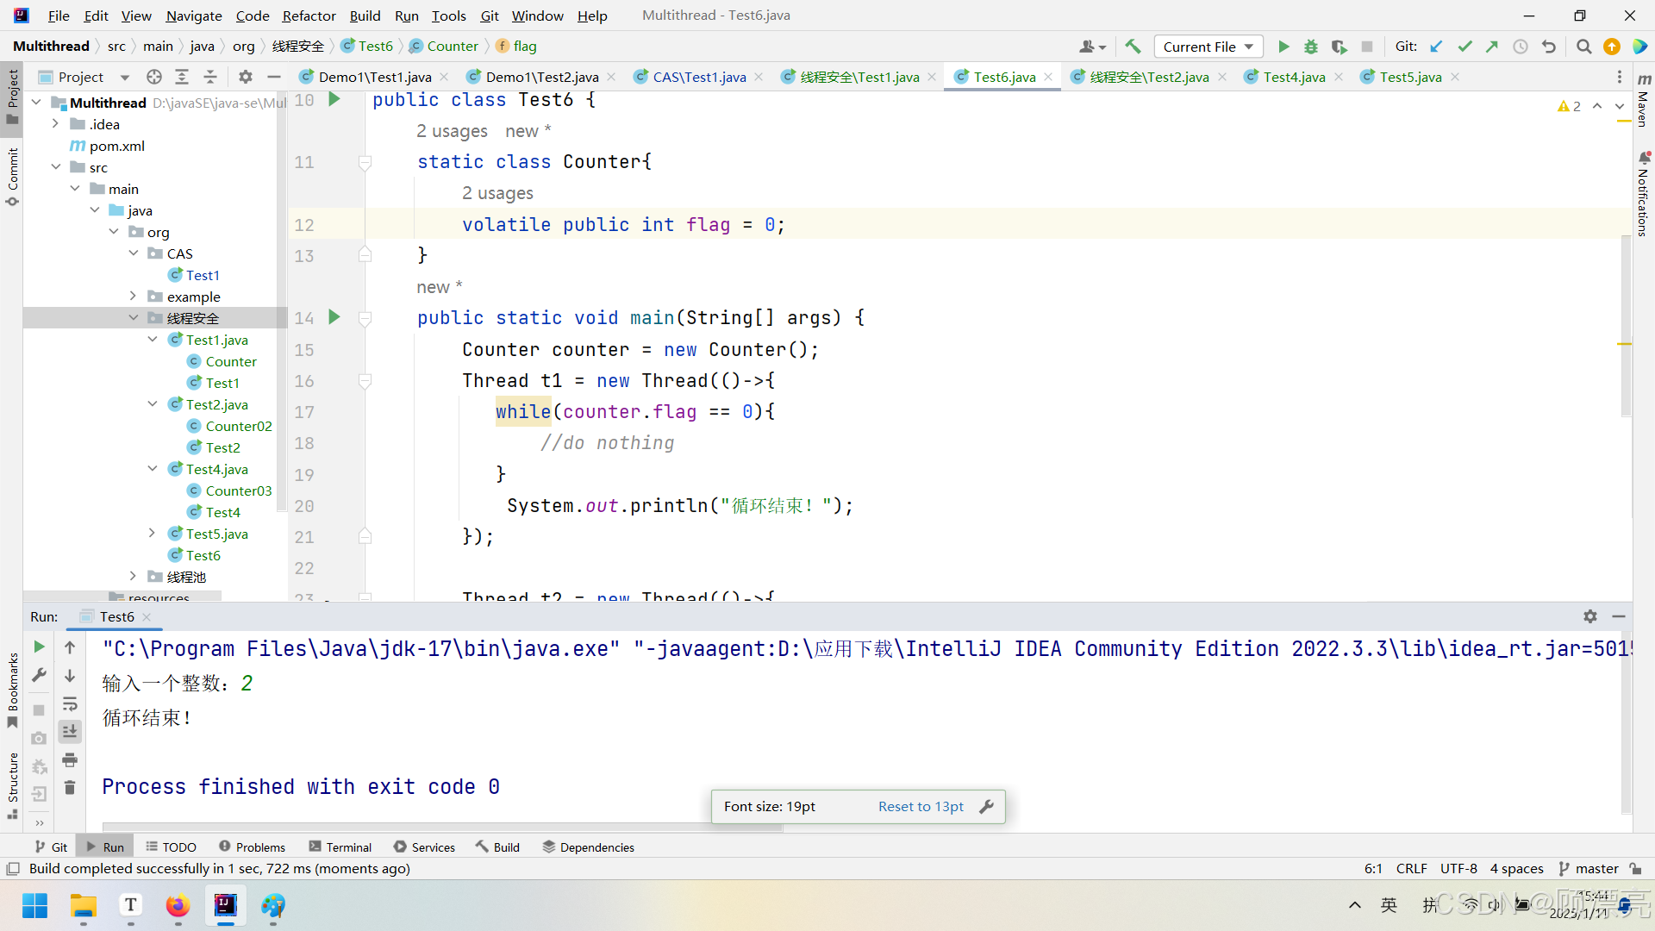This screenshot has width=1655, height=931.
Task: Click the Print console output icon
Action: click(70, 759)
